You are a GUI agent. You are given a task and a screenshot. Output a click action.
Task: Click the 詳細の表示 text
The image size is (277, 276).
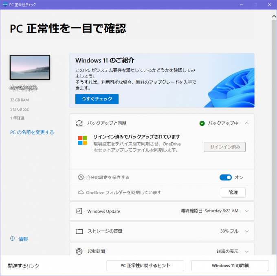click(x=228, y=251)
